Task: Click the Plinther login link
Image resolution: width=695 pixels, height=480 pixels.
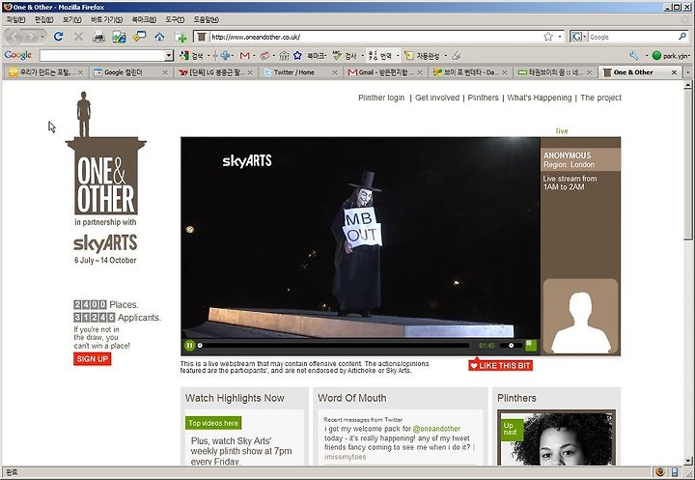Action: pos(381,98)
